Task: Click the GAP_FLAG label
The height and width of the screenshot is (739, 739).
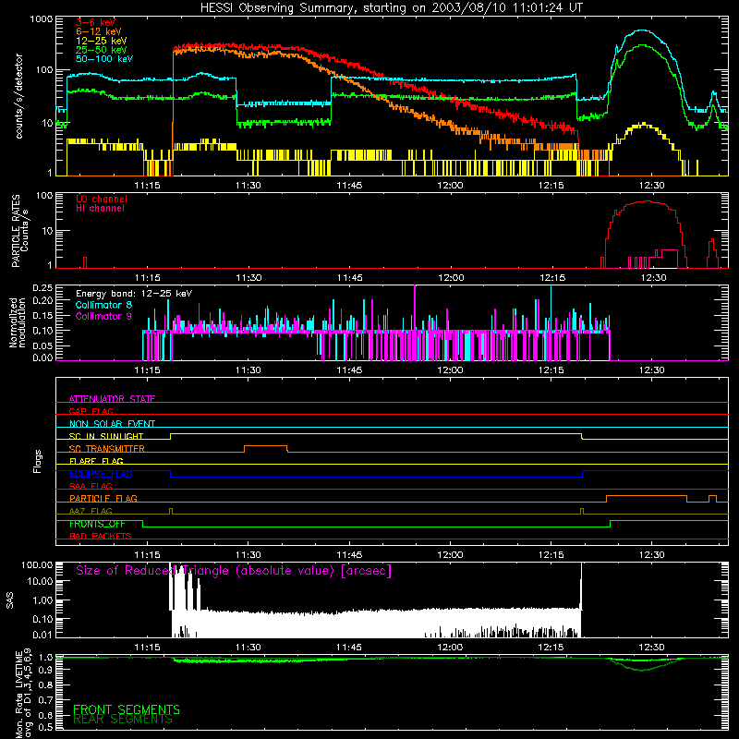Action: coord(91,411)
